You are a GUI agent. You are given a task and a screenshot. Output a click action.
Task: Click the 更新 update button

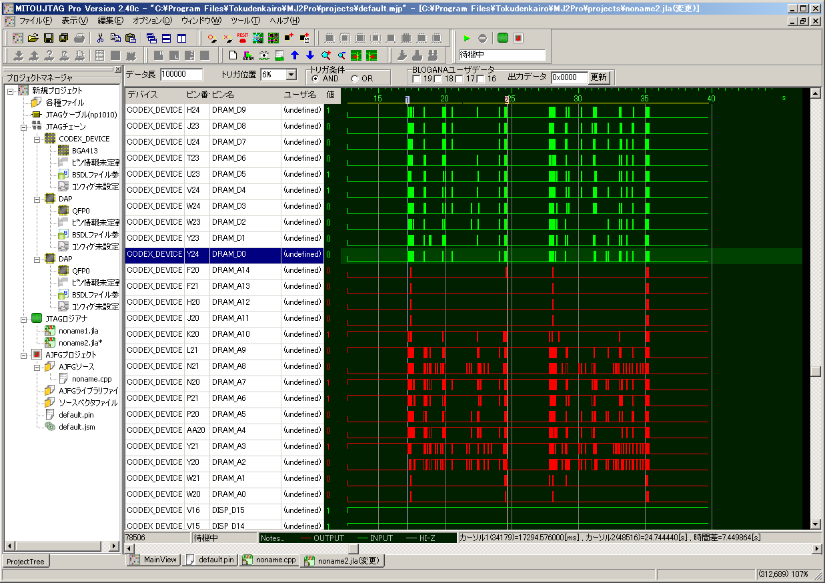599,77
